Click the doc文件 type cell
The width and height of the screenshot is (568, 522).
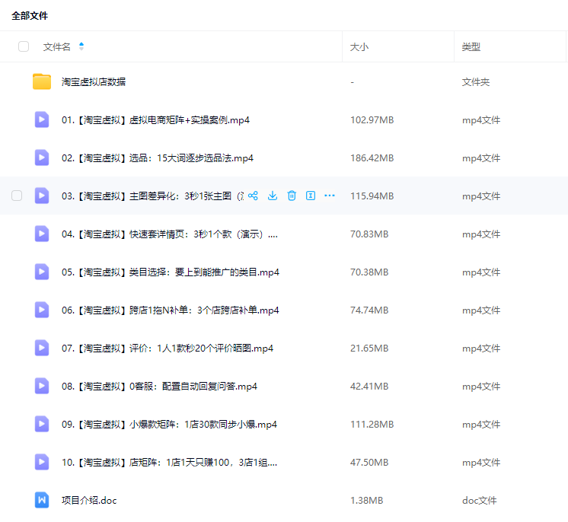pos(479,500)
